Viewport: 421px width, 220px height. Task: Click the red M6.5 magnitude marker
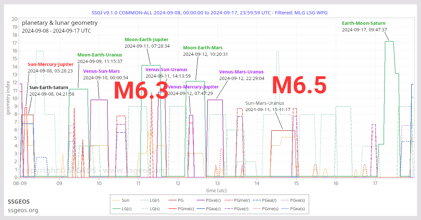pos(299,86)
